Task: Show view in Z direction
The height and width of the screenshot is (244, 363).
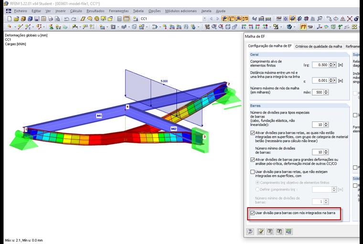Action: coord(257,27)
